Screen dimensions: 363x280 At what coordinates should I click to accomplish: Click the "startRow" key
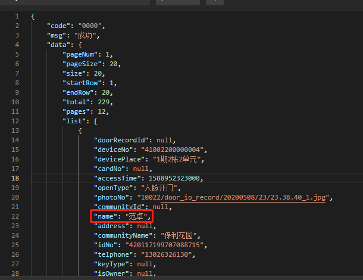[82, 83]
